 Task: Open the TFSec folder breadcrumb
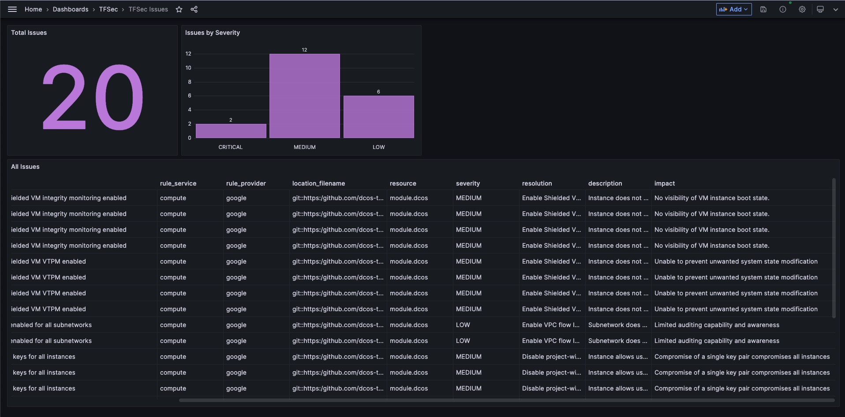(108, 9)
